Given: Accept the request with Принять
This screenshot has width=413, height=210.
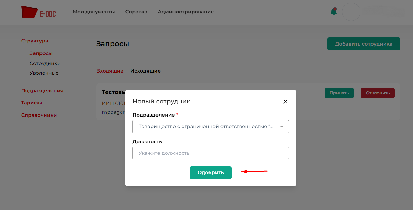Looking at the screenshot, I should click(x=339, y=93).
